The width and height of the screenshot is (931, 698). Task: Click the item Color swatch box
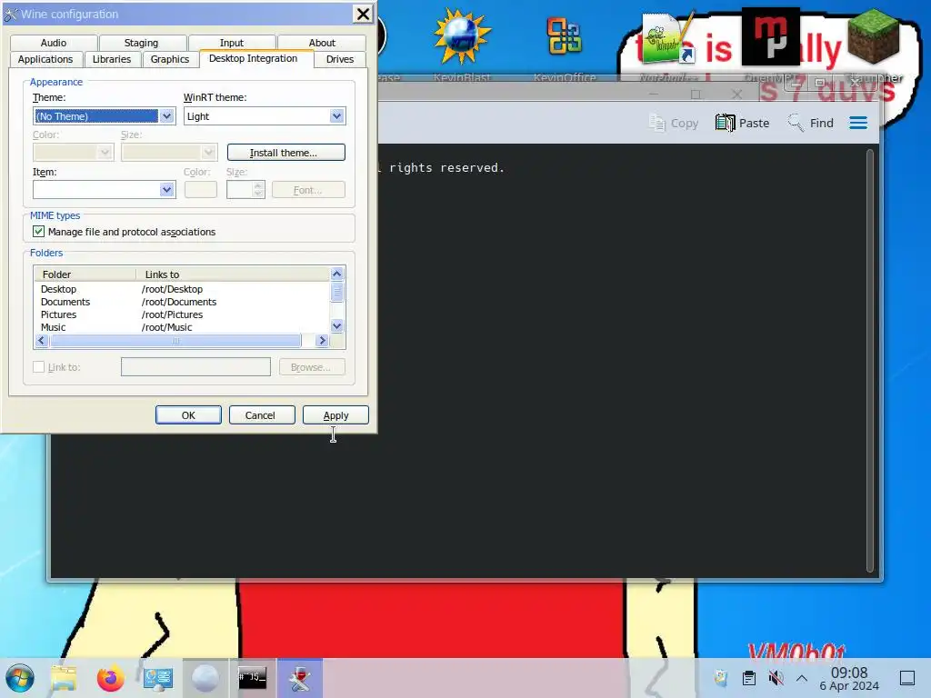coord(201,190)
